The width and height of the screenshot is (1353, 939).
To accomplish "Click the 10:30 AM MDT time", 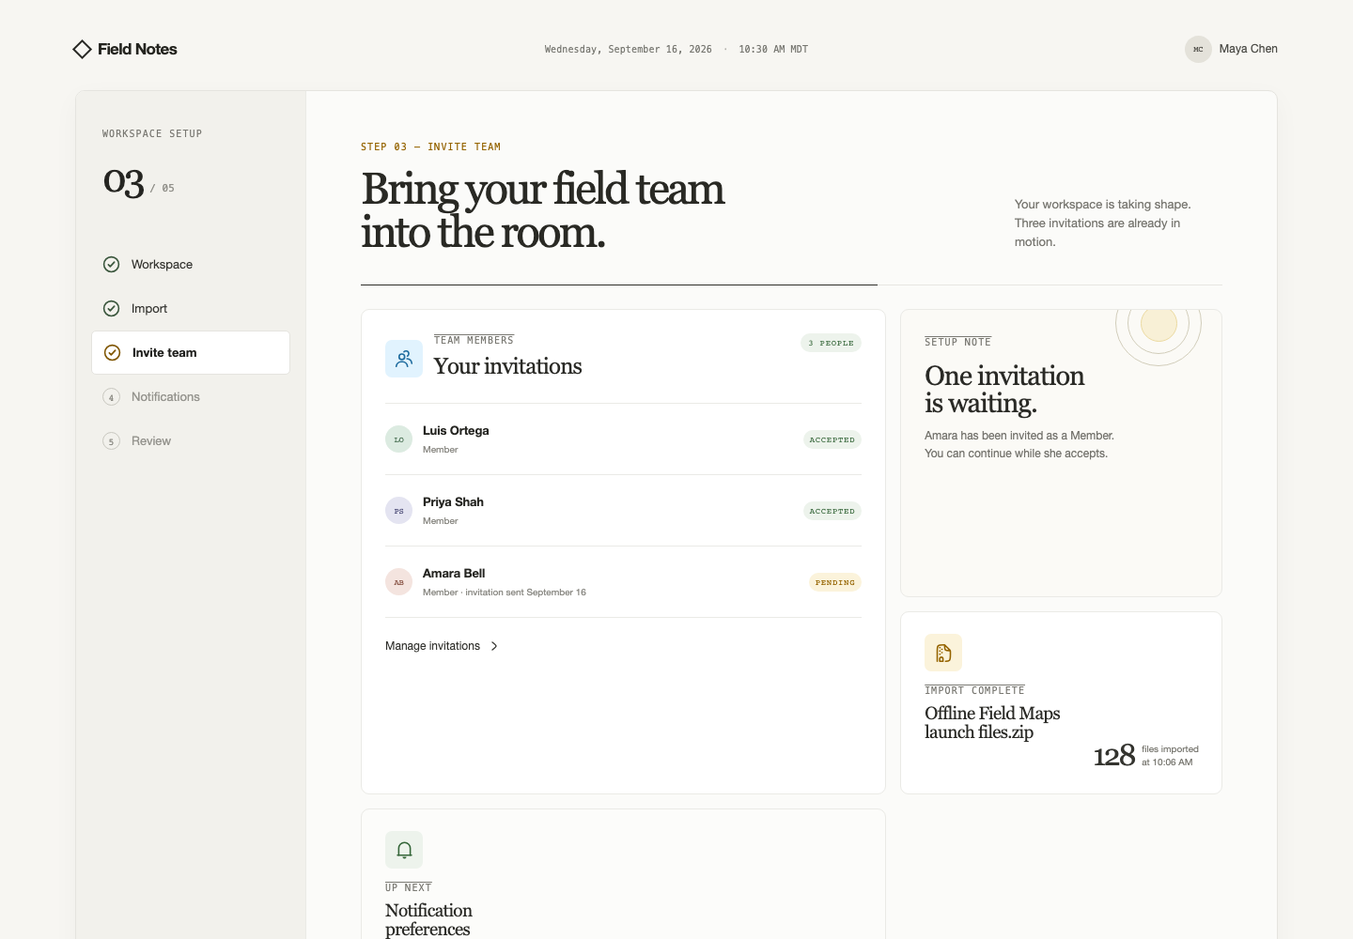I will click(x=773, y=49).
